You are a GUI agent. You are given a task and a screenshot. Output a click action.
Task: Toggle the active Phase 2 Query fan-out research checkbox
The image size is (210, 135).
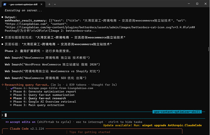tap(11, 98)
